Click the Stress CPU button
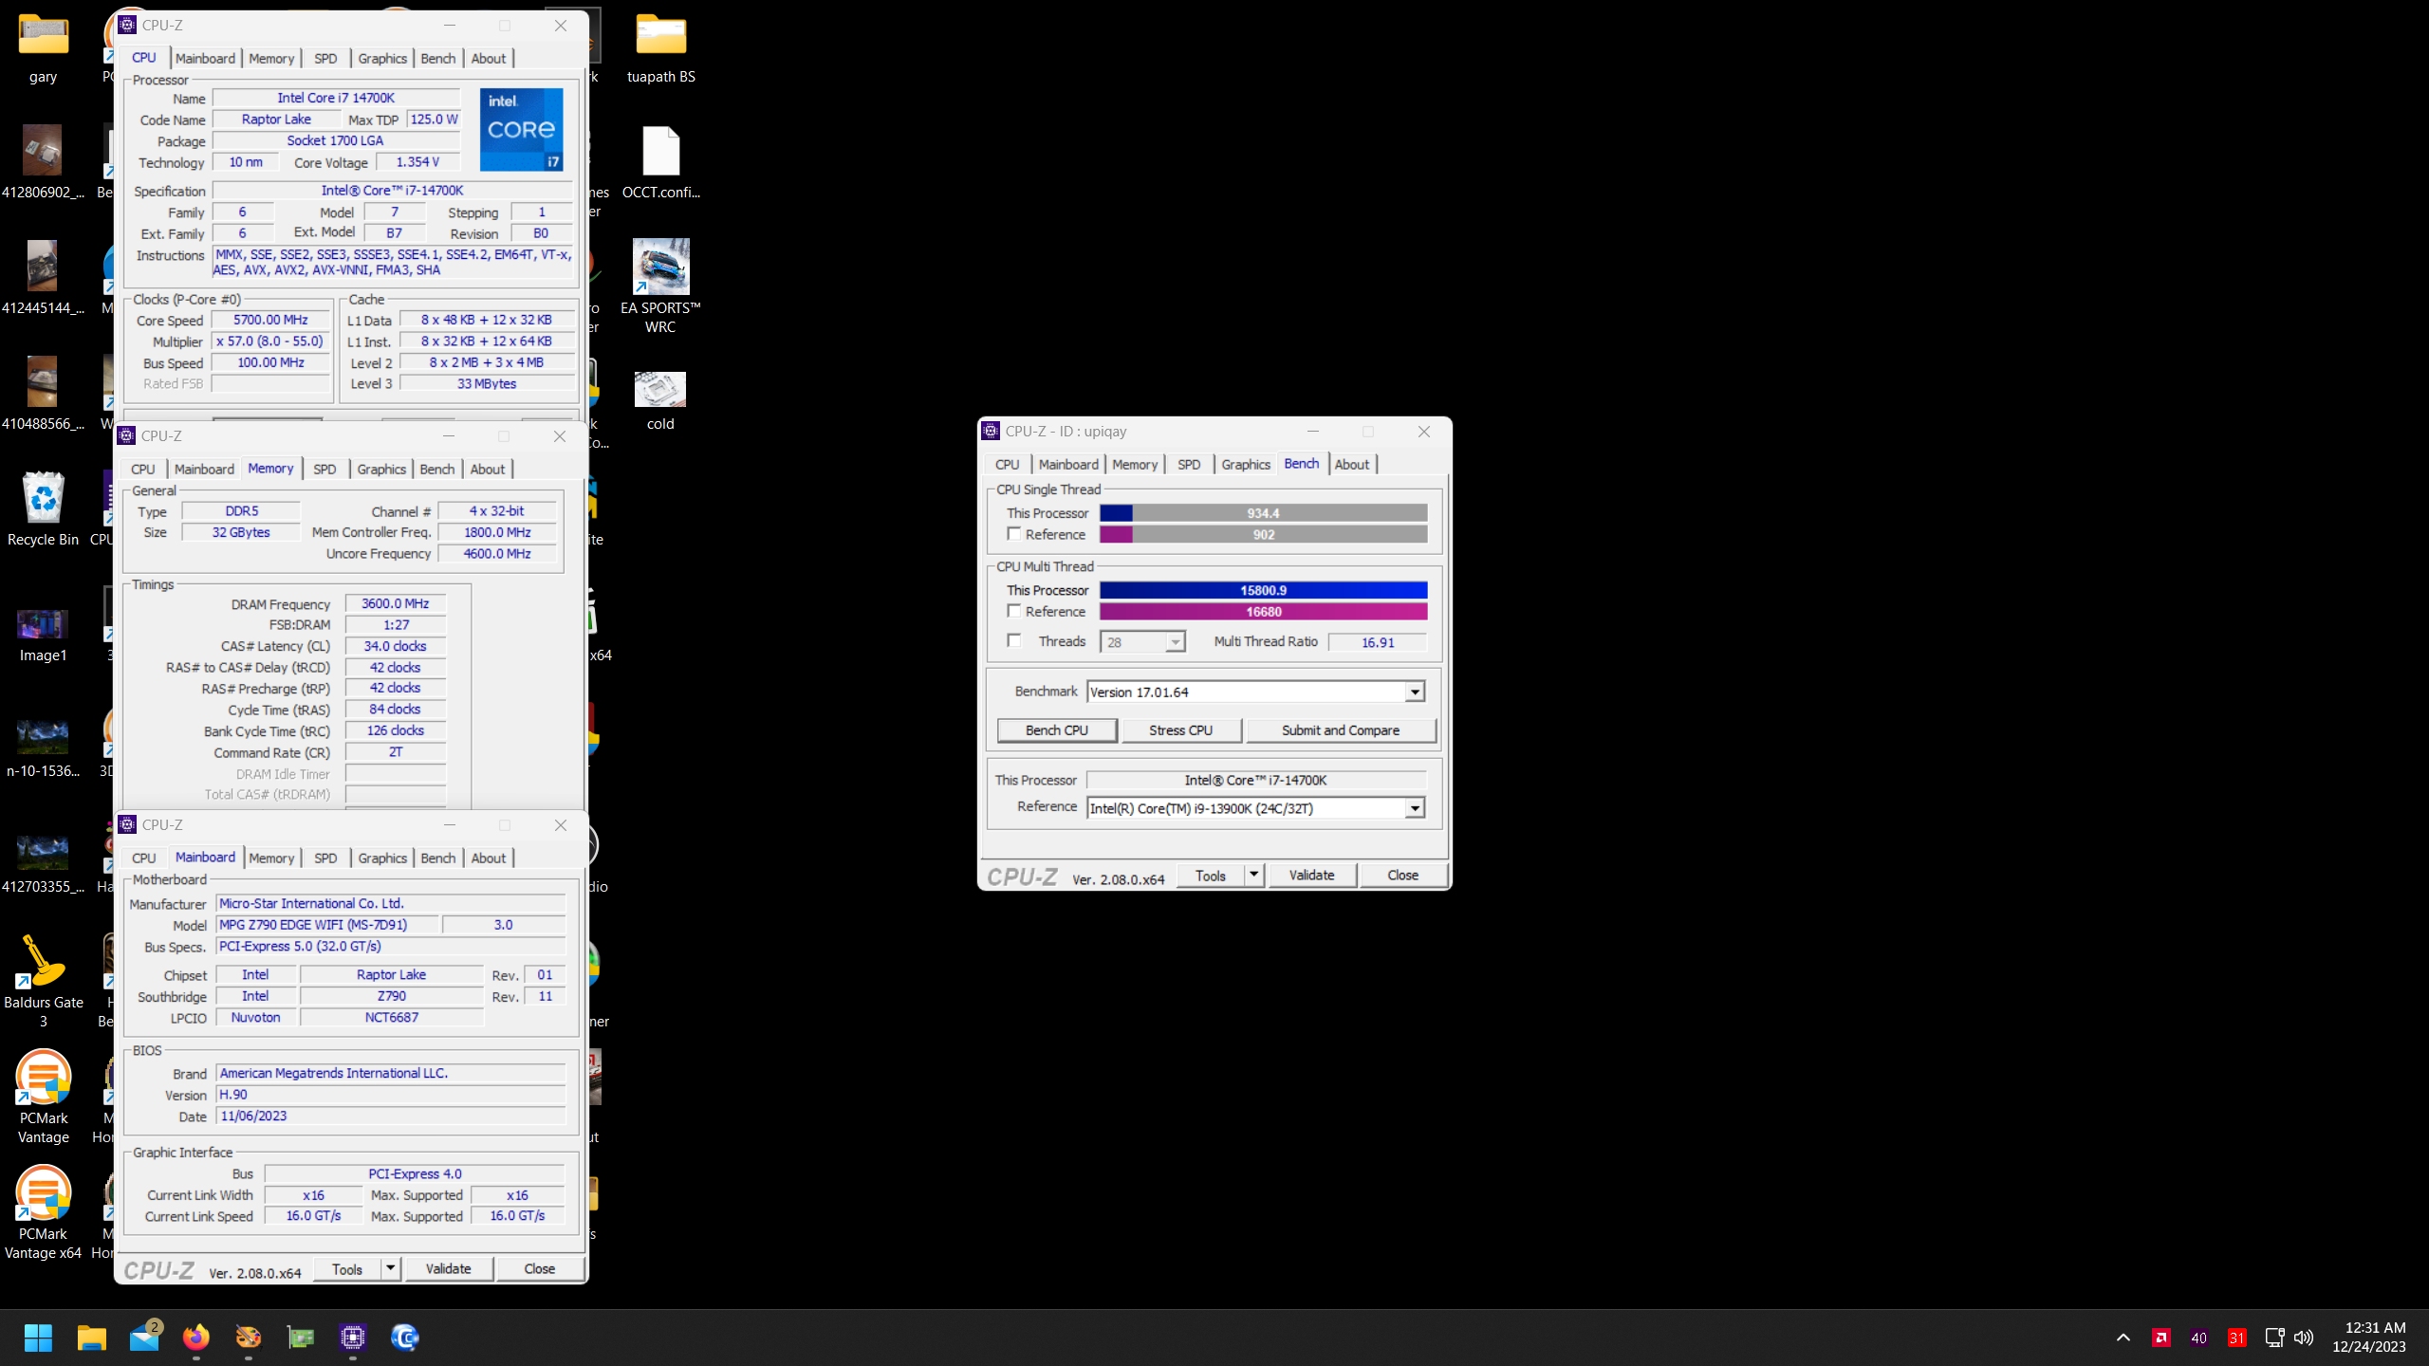This screenshot has width=2429, height=1366. [x=1180, y=730]
